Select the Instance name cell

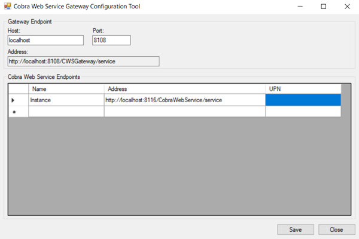(66, 100)
